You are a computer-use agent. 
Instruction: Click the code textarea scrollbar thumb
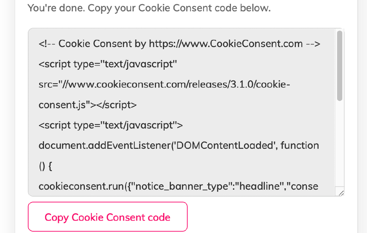(x=340, y=65)
